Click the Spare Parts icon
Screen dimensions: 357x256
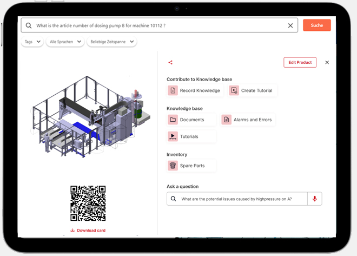point(173,166)
